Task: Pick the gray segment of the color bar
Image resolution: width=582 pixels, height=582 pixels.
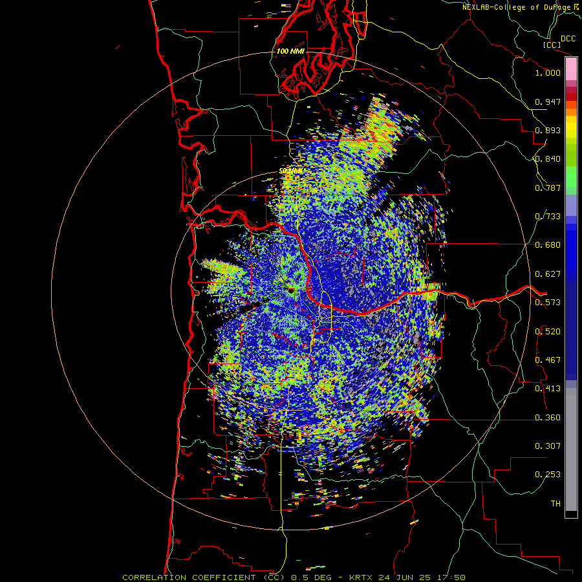Action: click(x=571, y=449)
